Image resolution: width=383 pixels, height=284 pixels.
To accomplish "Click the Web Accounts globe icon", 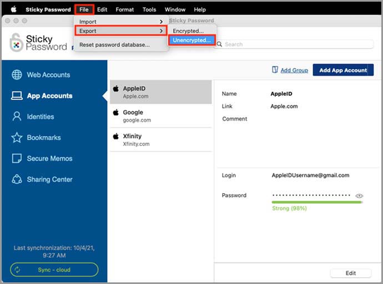I will (x=17, y=75).
